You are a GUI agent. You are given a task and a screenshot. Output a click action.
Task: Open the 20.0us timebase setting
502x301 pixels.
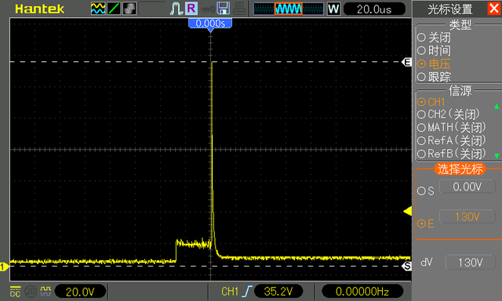pyautogui.click(x=374, y=9)
